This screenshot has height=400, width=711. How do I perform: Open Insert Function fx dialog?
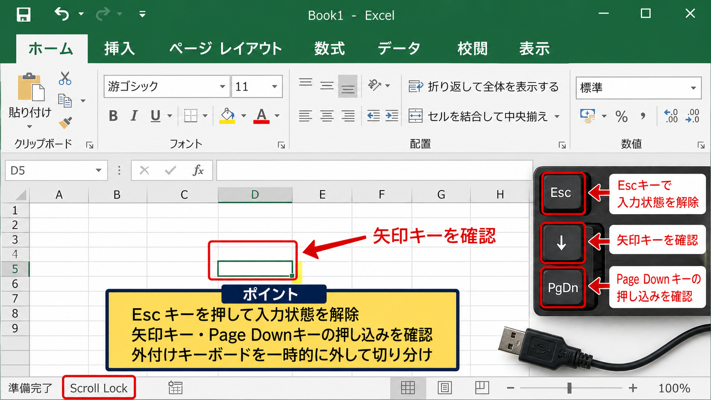198,170
